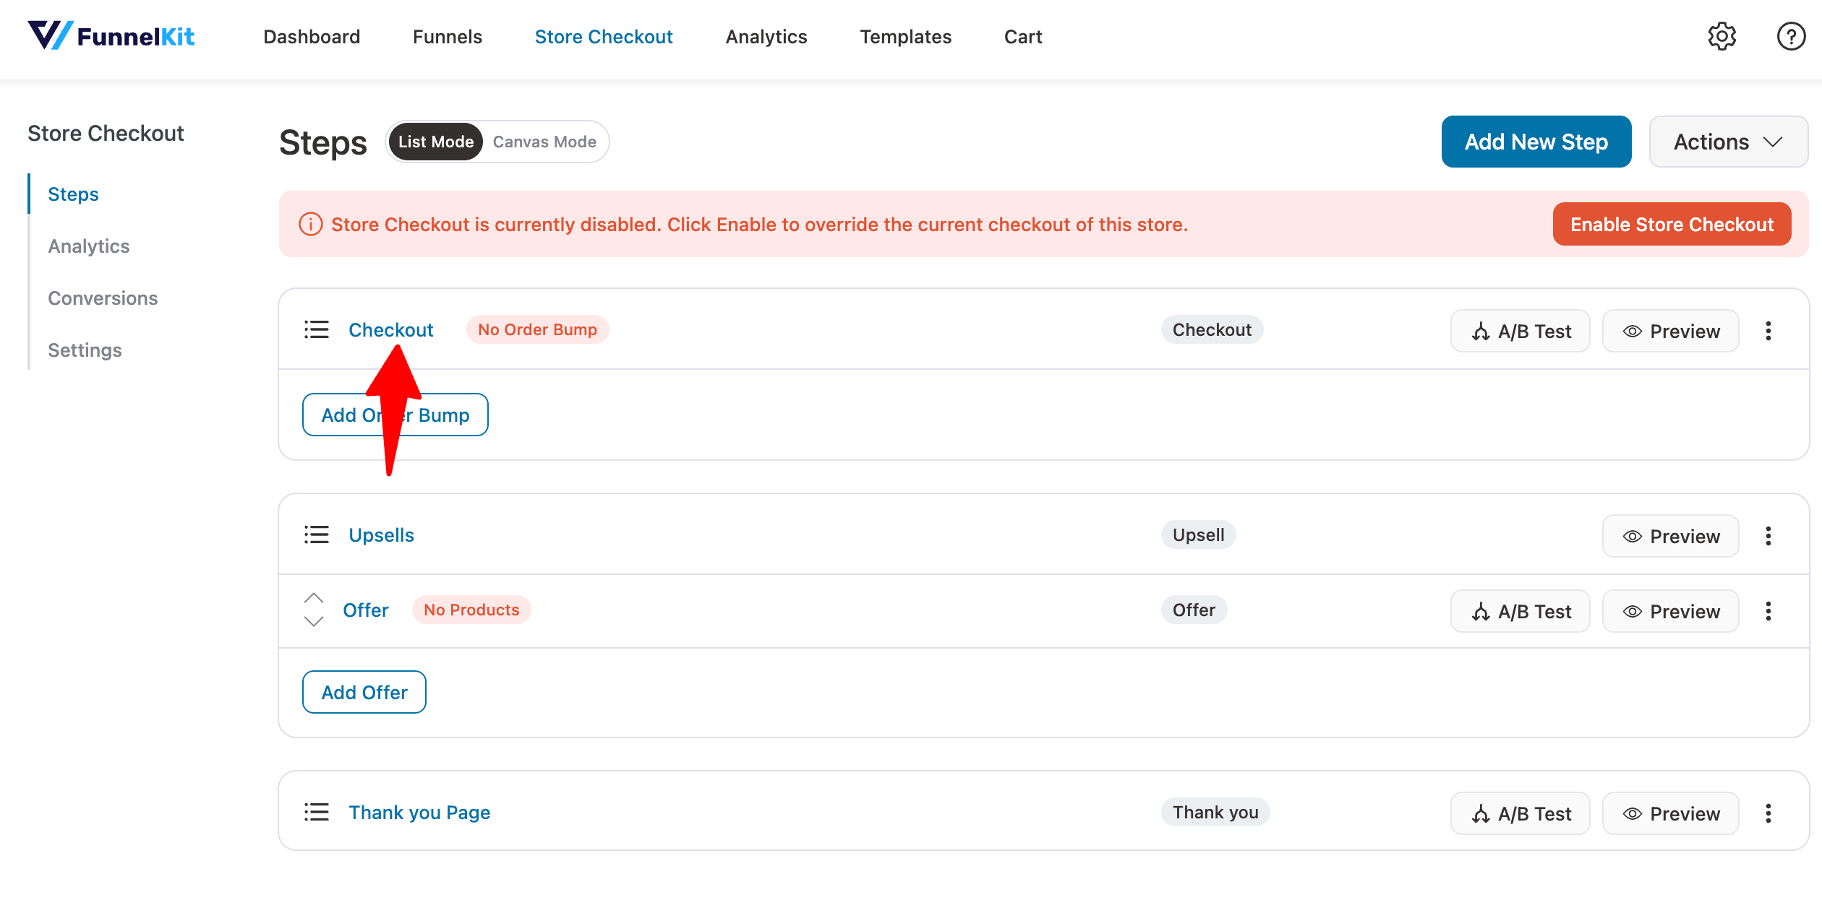Screen dimensions: 1822x913
Task: Open the help question mark icon
Action: pyautogui.click(x=1791, y=36)
